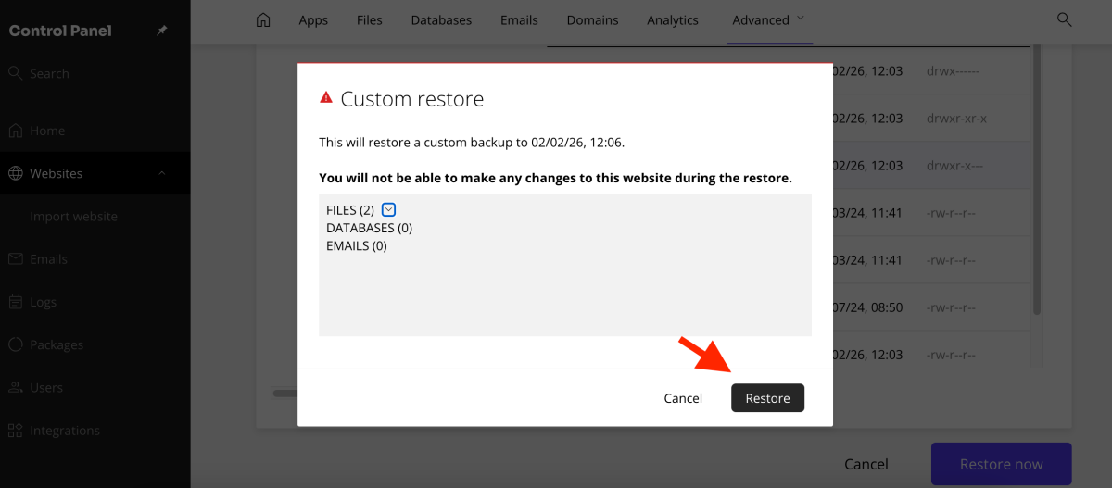Image resolution: width=1112 pixels, height=488 pixels.
Task: Confirm with the black Restore button
Action: [x=768, y=398]
